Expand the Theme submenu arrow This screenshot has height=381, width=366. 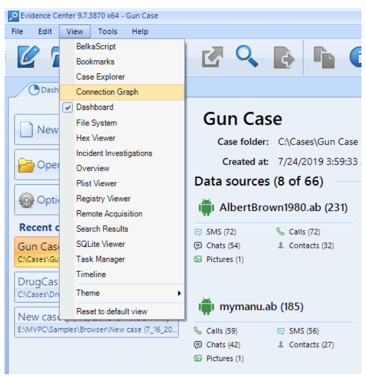tap(179, 293)
